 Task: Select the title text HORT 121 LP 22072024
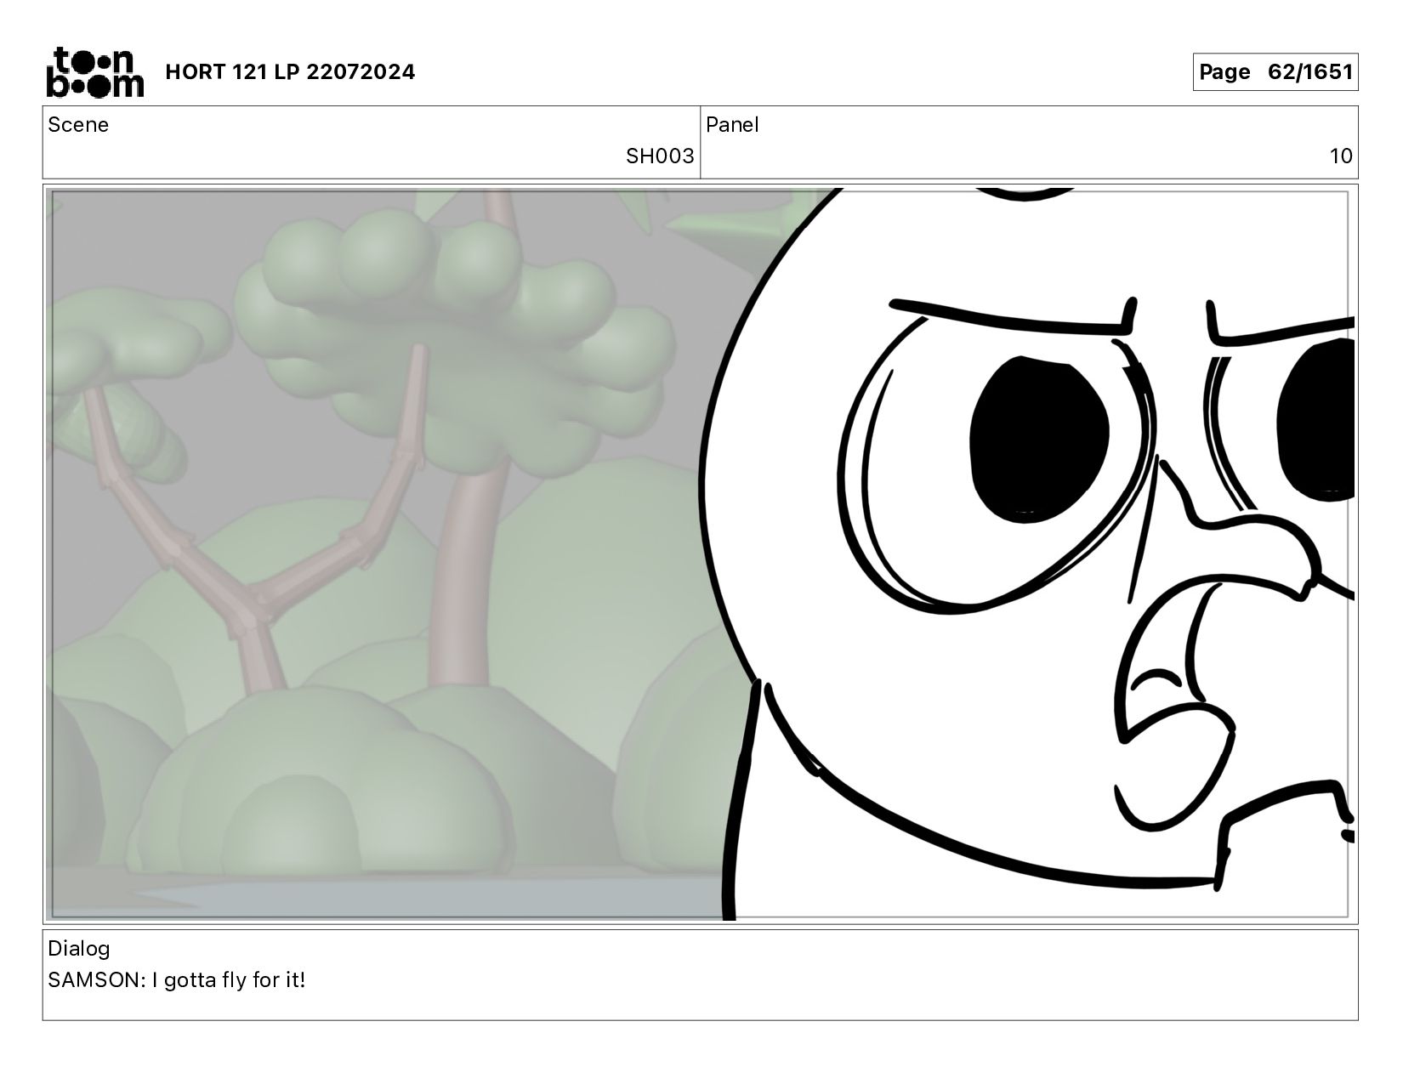(x=290, y=72)
